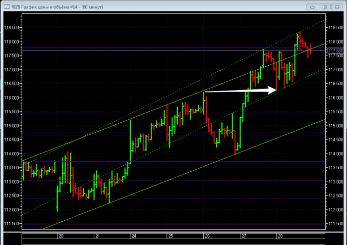Image resolution: width=347 pixels, height=245 pixels.
Task: Click date label 20 on time axis
Action: [61, 236]
